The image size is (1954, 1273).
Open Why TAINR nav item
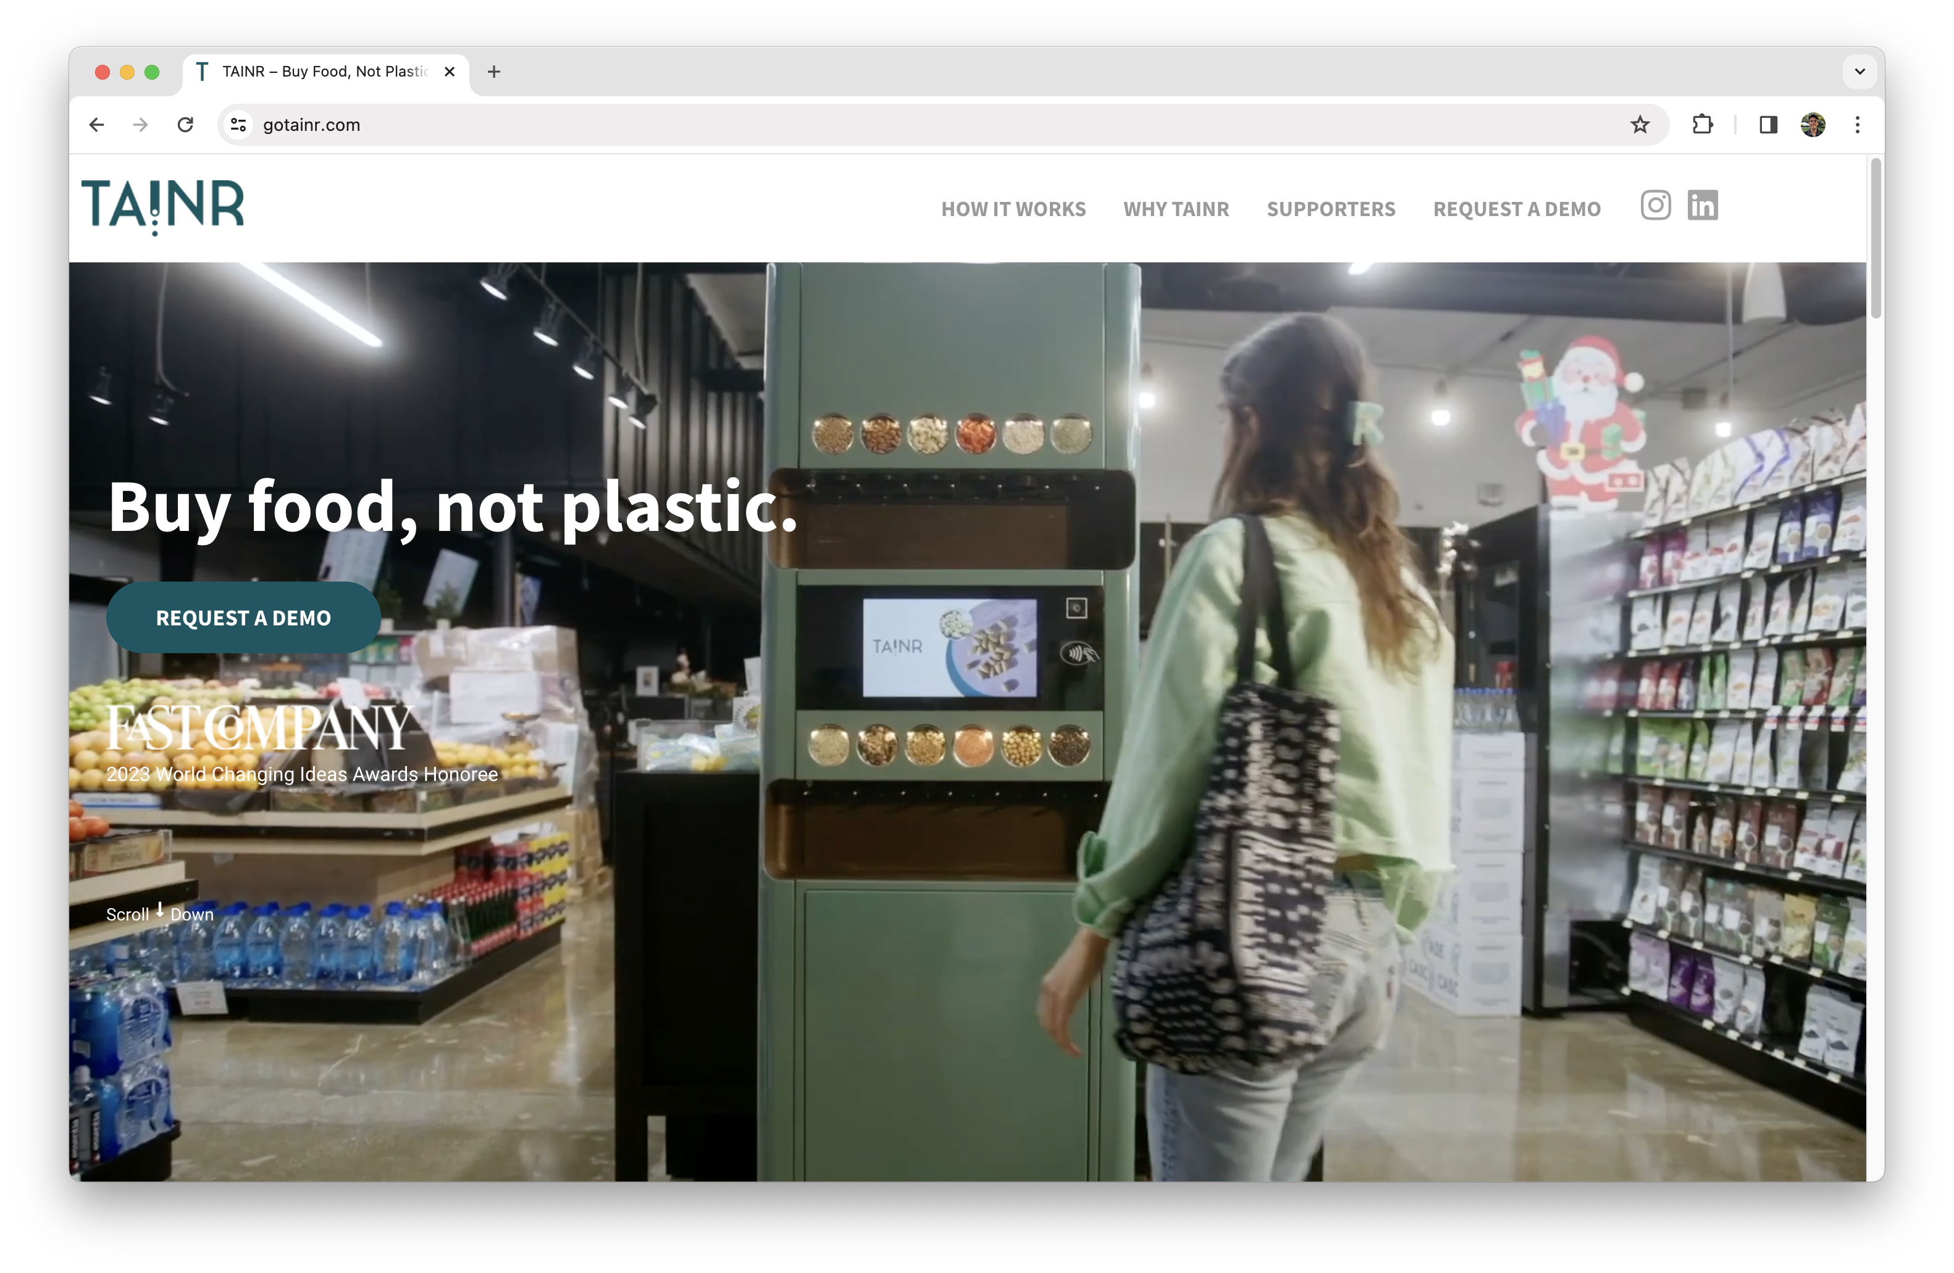1176,209
